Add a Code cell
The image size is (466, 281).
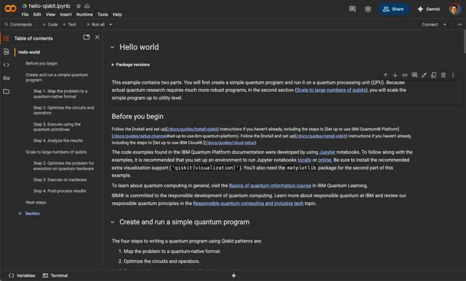click(x=50, y=25)
